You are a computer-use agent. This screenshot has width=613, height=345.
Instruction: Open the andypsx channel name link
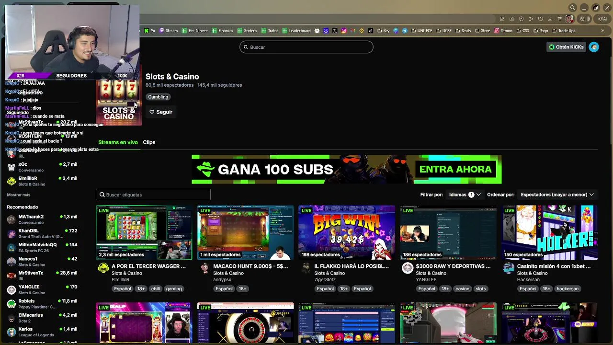pyautogui.click(x=222, y=280)
